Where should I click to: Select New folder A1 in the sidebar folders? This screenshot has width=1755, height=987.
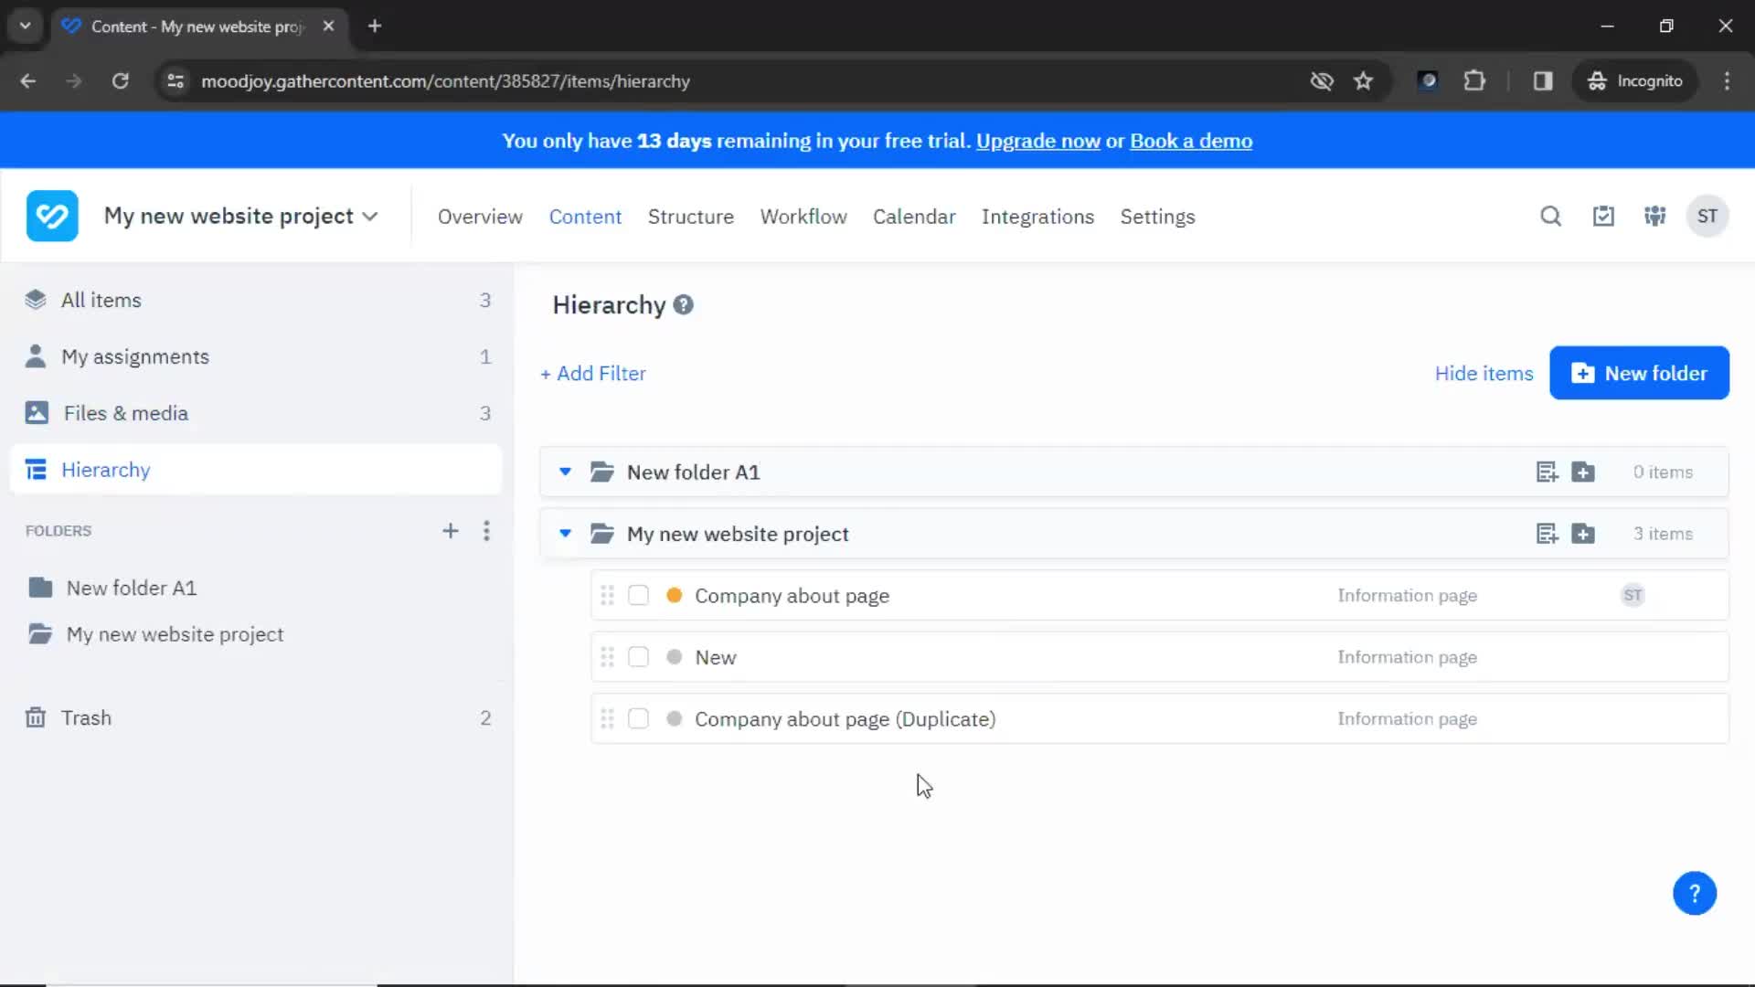click(x=131, y=588)
